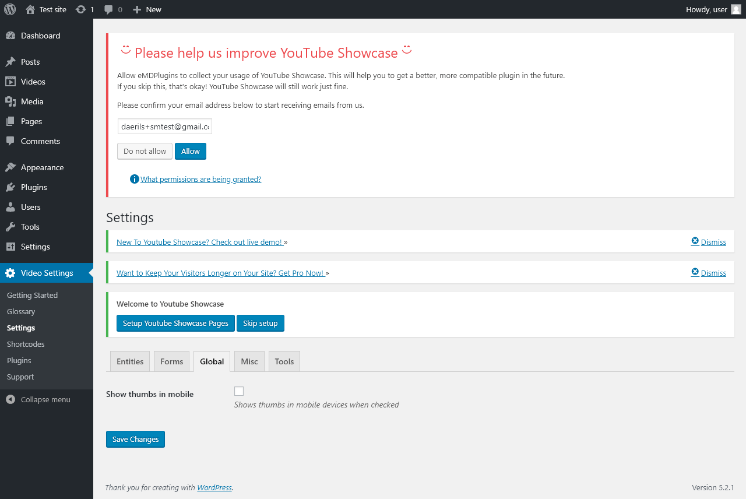Click the Comments speech bubble sidebar icon

point(10,141)
